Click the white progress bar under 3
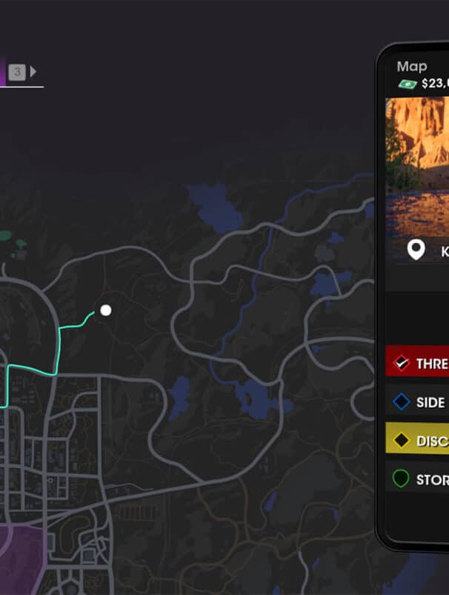 (x=22, y=87)
